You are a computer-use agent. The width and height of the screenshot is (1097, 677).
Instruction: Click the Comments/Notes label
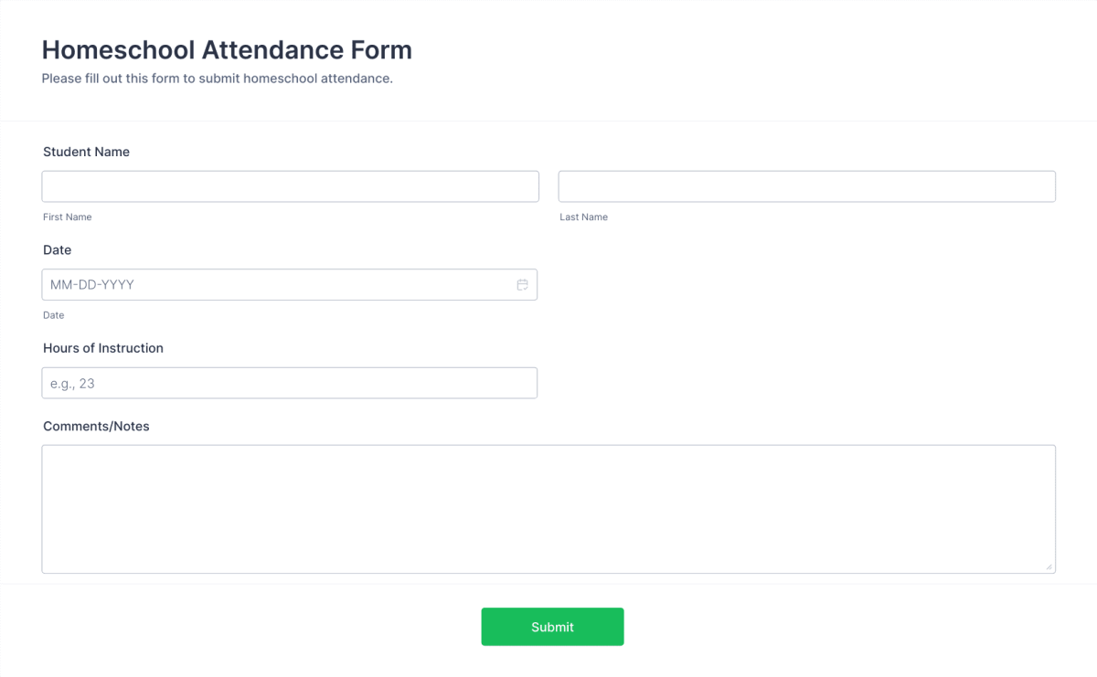[x=96, y=426]
